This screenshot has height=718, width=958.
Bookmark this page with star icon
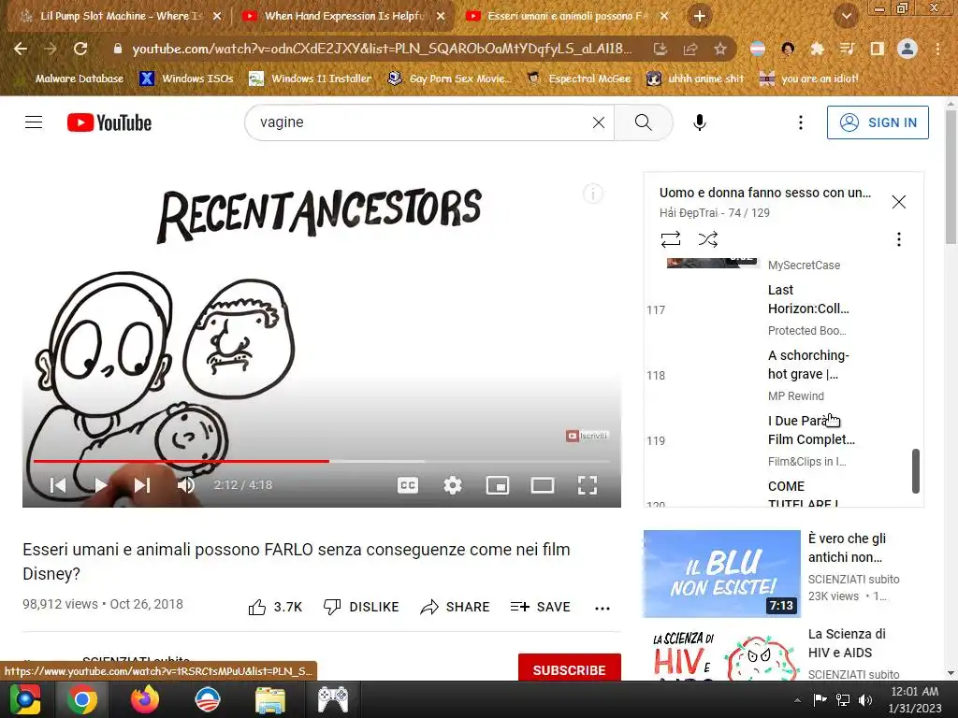pos(720,49)
